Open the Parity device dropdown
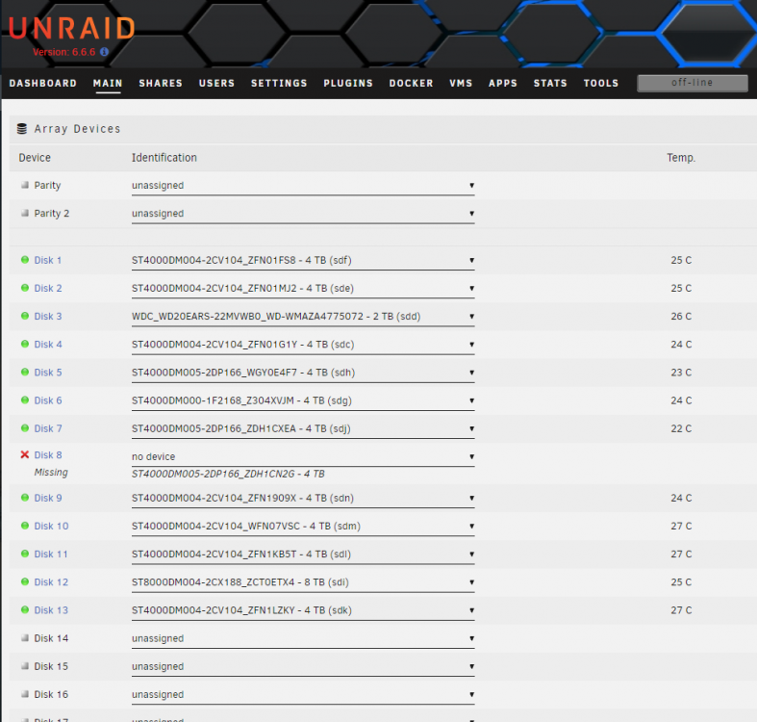 [x=303, y=186]
